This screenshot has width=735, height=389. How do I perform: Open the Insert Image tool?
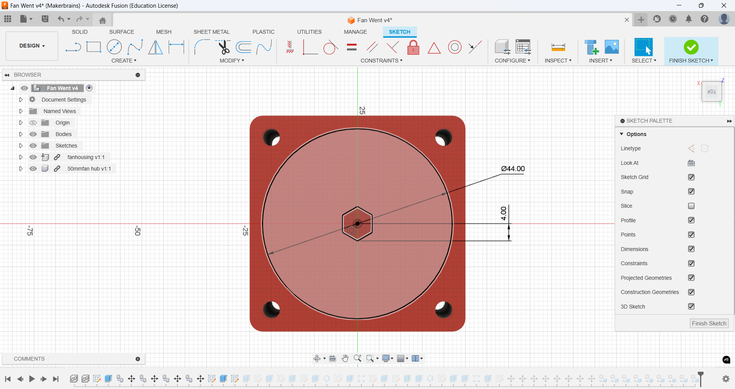(611, 47)
